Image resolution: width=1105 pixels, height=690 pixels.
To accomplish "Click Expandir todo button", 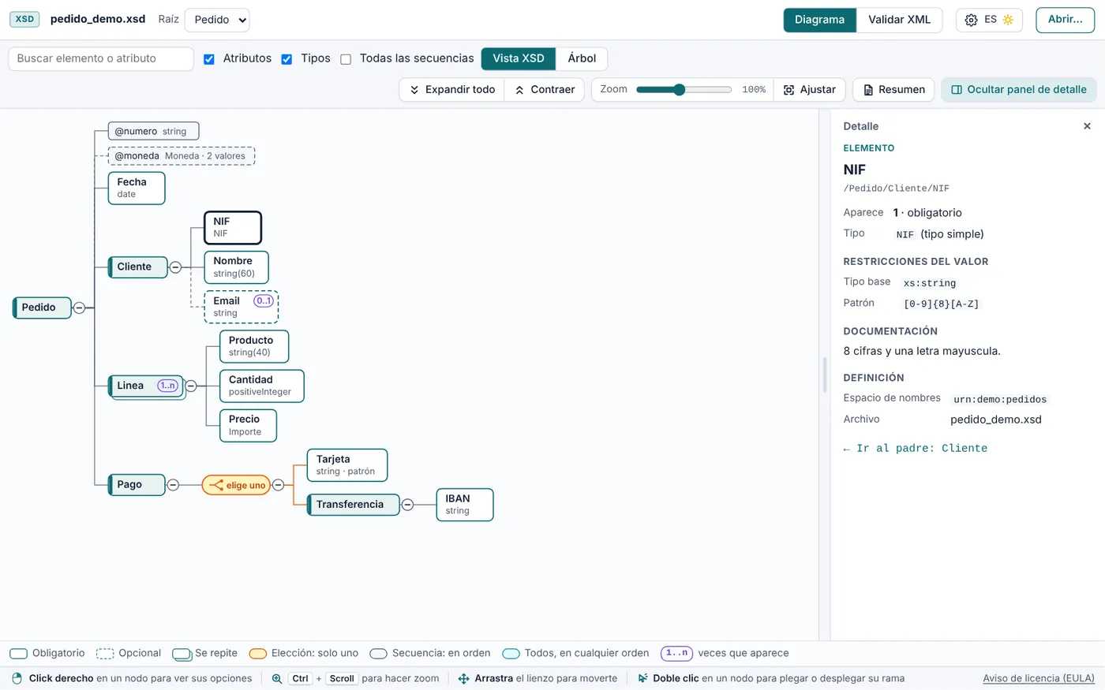I will point(452,90).
